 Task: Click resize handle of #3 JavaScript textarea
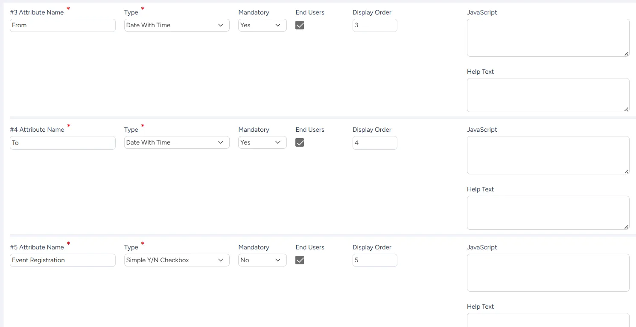coord(626,54)
